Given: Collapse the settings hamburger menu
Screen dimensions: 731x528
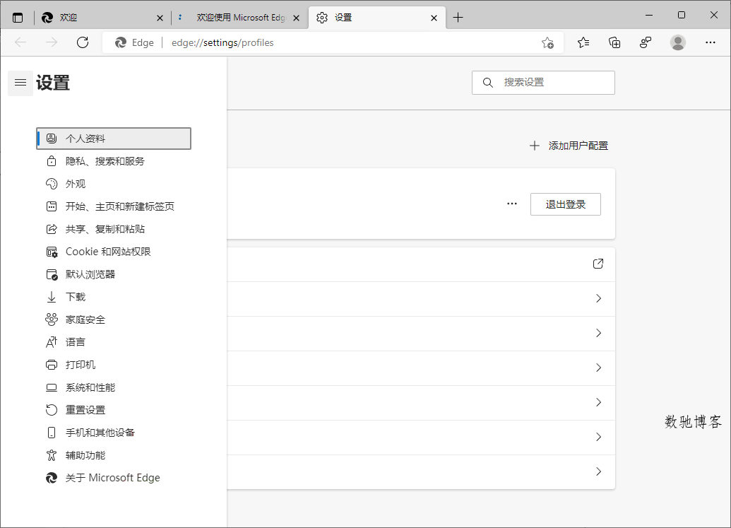Looking at the screenshot, I should 20,83.
